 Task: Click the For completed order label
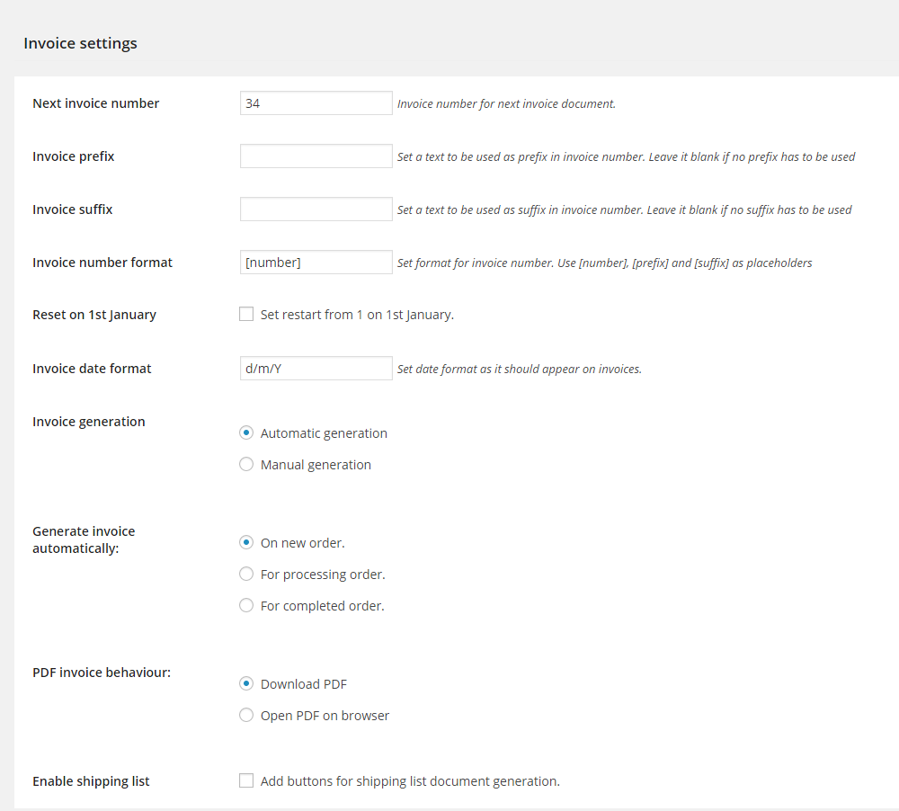[322, 606]
